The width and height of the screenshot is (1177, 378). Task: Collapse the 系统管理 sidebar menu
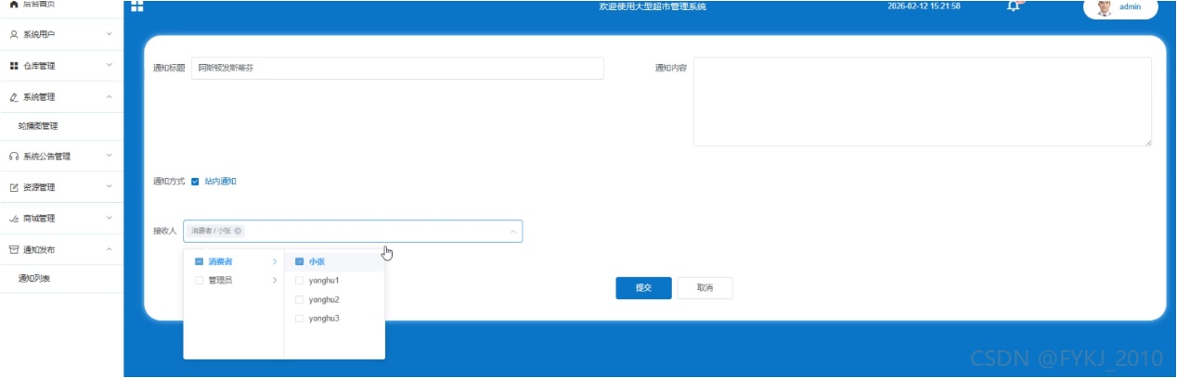pyautogui.click(x=110, y=96)
